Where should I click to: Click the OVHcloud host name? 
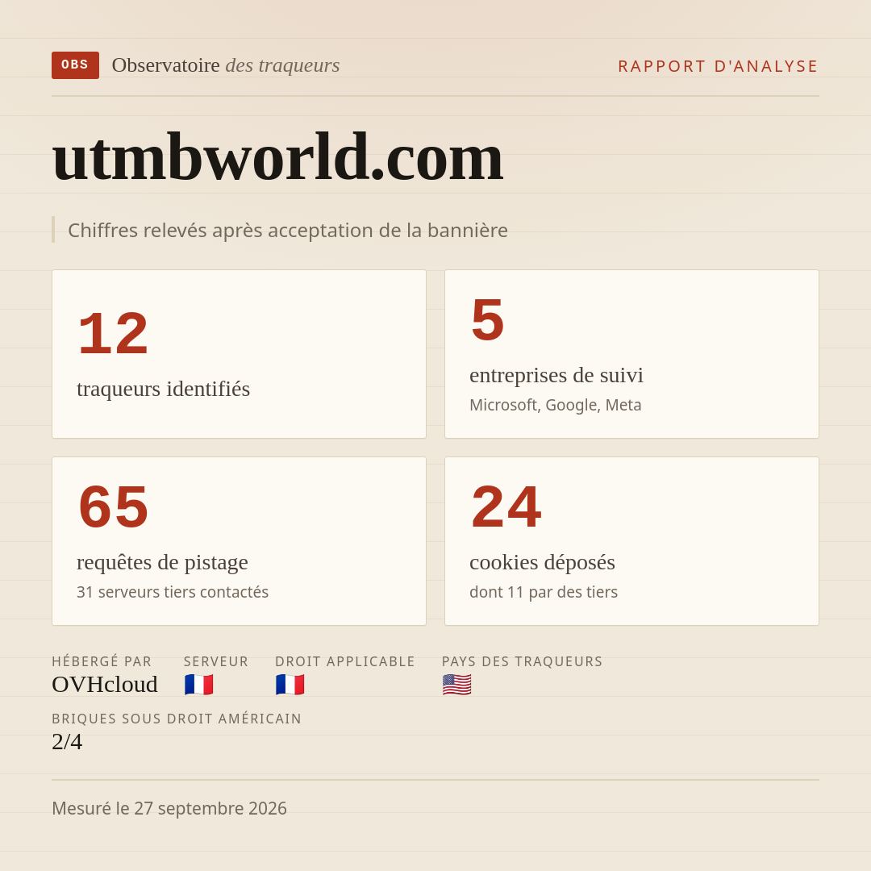pos(104,685)
